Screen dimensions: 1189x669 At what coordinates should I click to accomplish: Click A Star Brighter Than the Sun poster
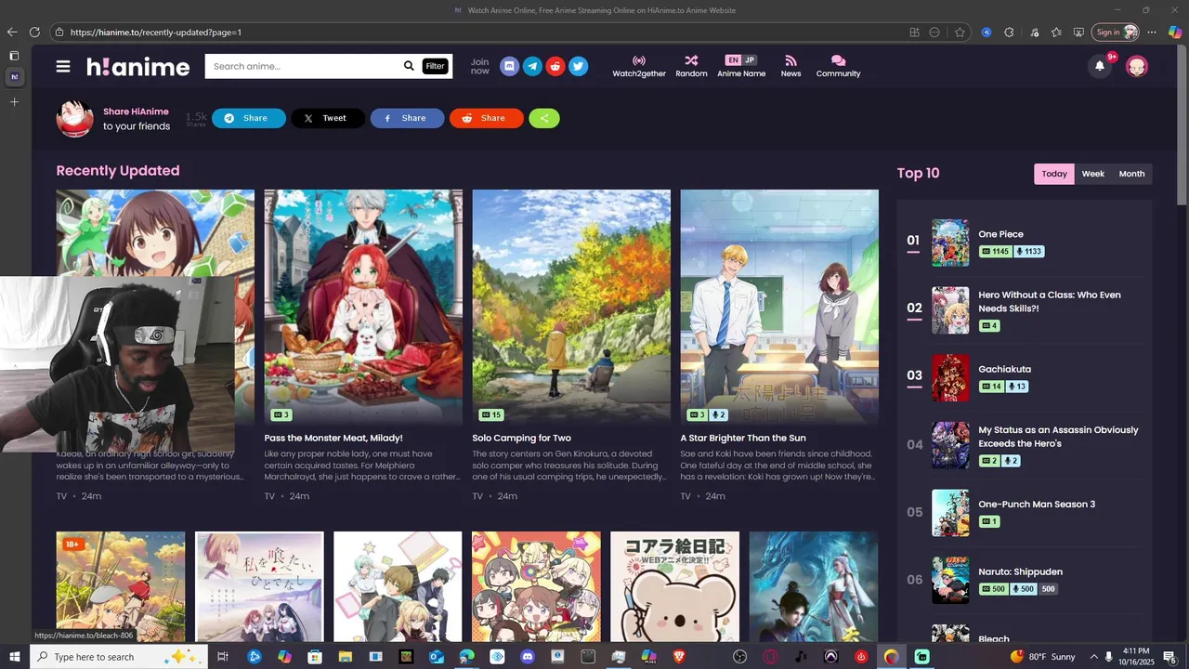(x=779, y=307)
